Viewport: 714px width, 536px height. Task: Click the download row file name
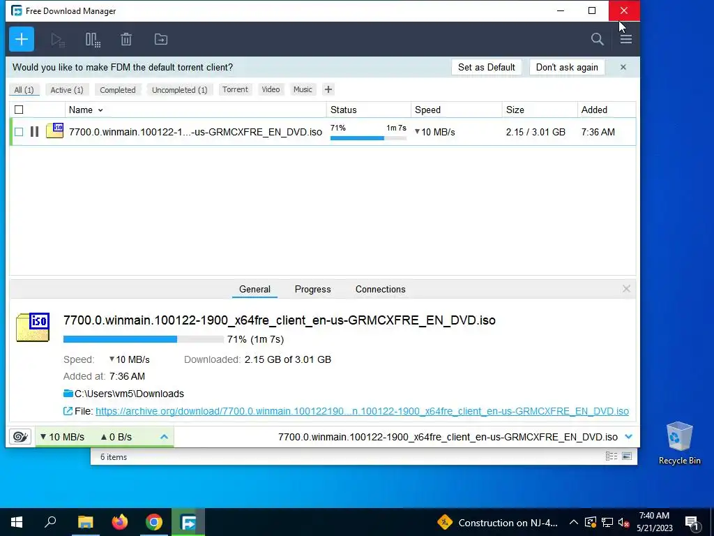(x=195, y=132)
